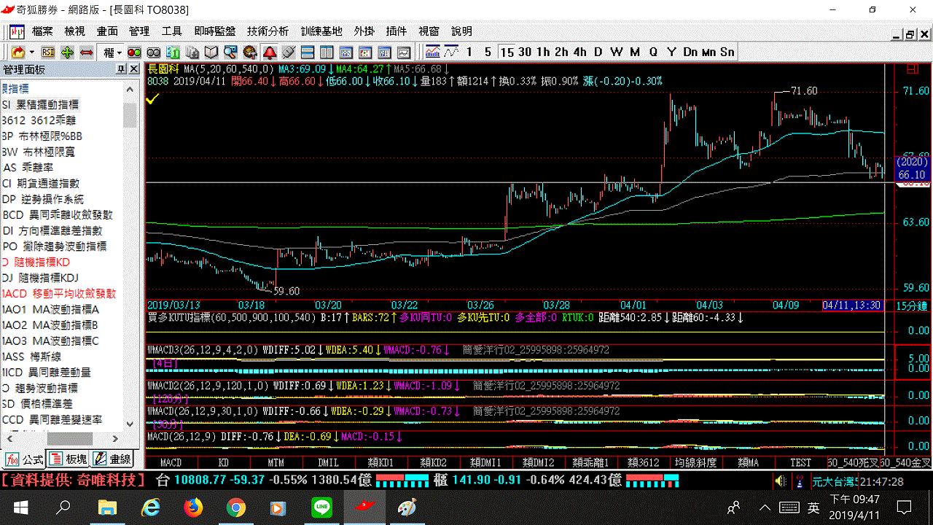Click the indicator list scroll-up arrow
The image size is (933, 525).
[130, 89]
